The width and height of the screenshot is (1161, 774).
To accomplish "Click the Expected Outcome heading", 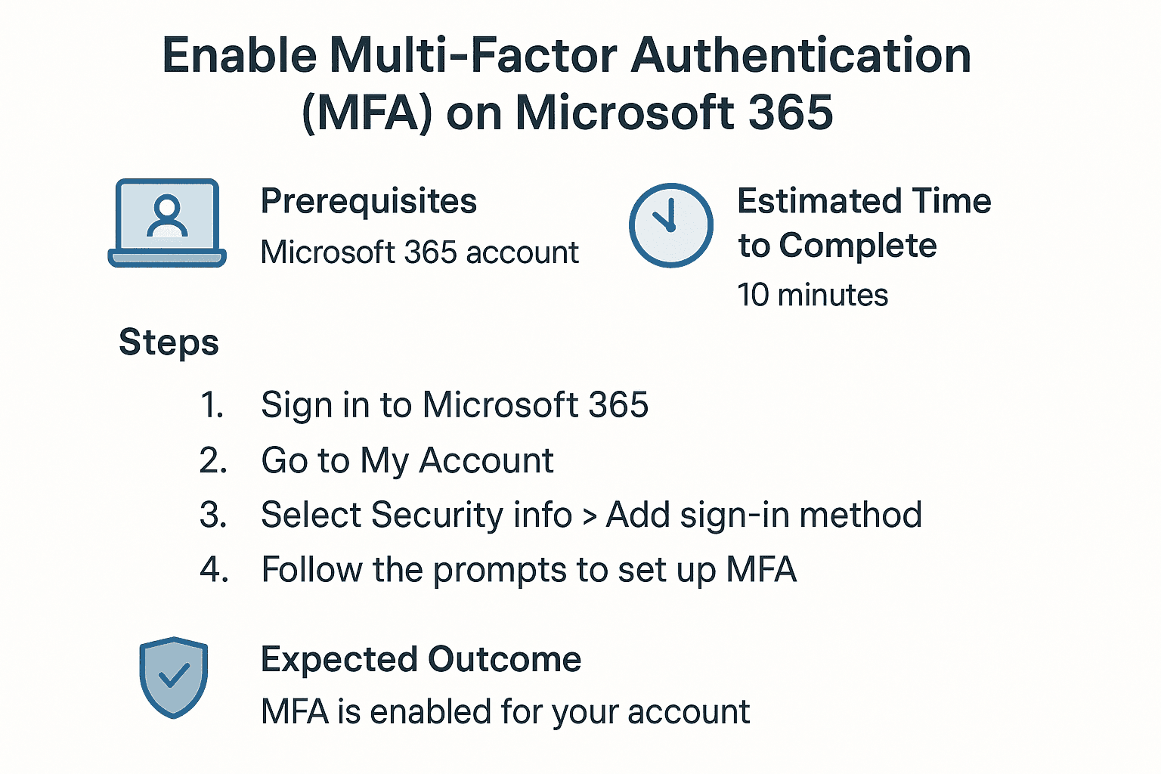I will [421, 660].
